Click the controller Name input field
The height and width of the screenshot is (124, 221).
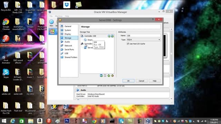(144, 36)
